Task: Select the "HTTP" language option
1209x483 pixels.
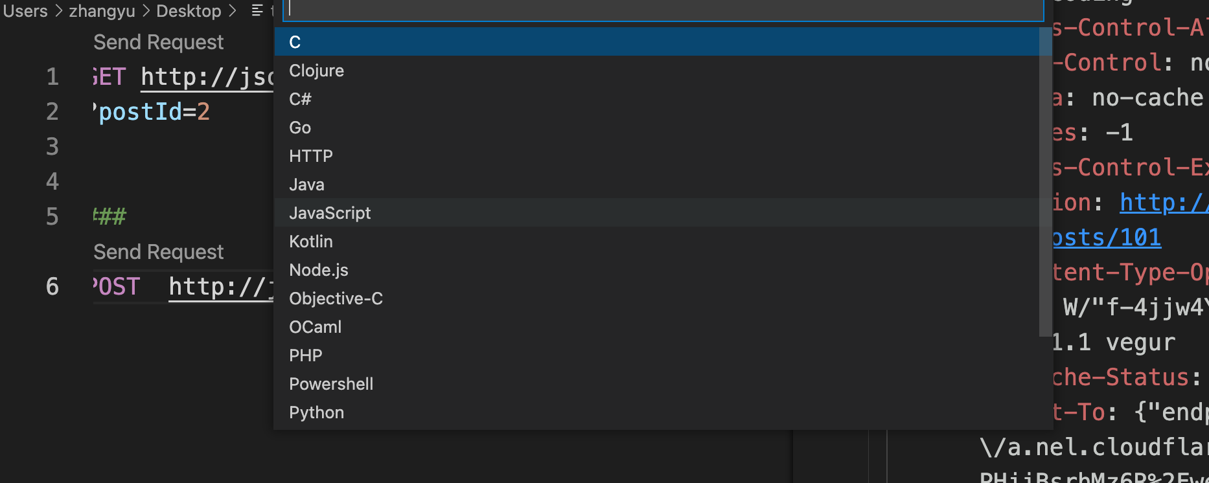Action: (310, 155)
